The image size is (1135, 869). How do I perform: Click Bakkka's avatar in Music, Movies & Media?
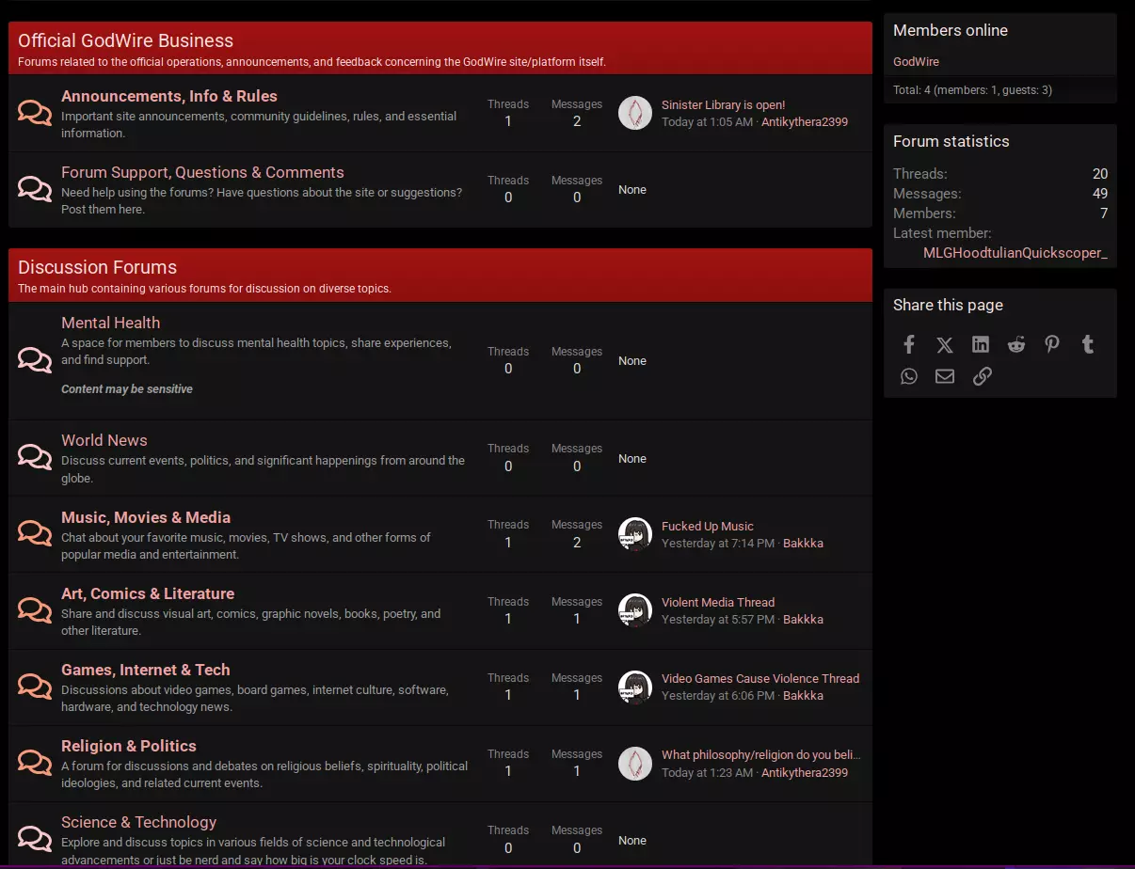click(x=635, y=534)
